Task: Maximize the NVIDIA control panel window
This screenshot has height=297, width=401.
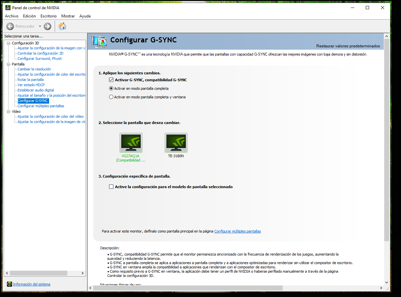Action: tap(367, 8)
